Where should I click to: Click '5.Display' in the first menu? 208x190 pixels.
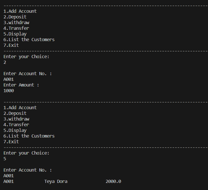(15, 34)
